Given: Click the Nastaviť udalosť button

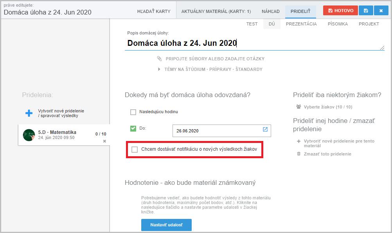Looking at the screenshot, I should tap(166, 225).
